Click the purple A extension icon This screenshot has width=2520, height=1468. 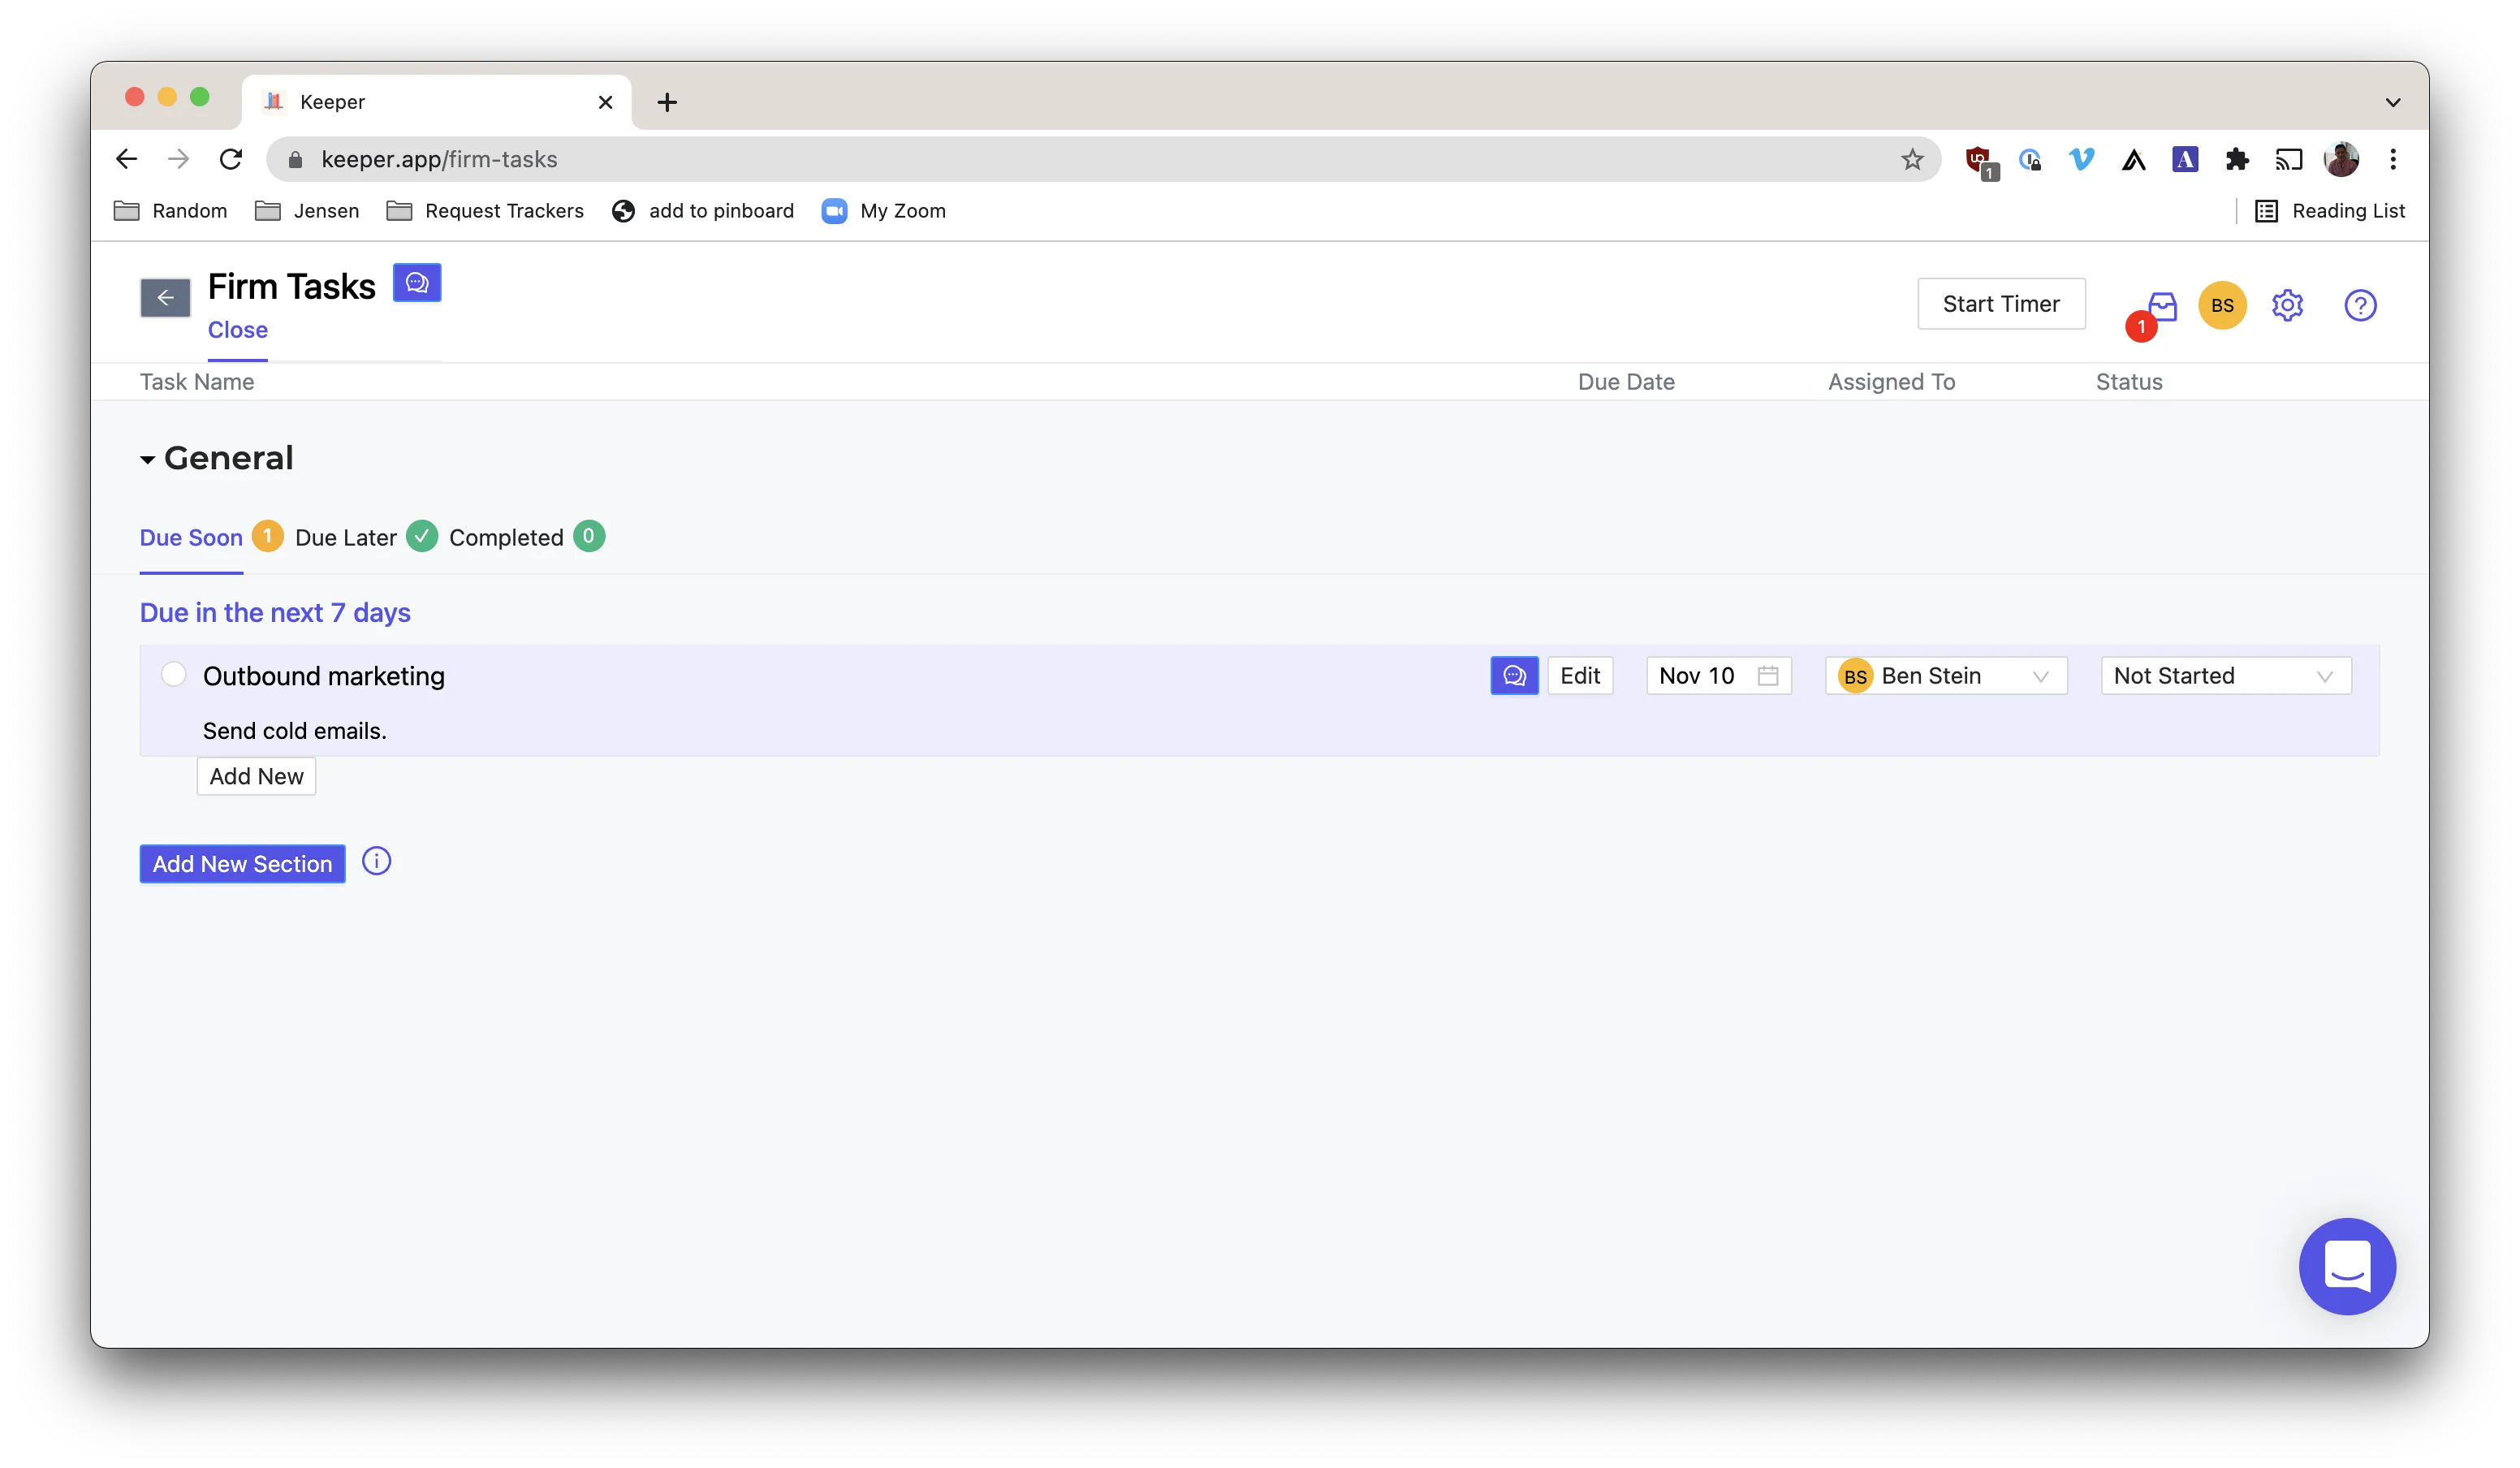(2185, 159)
